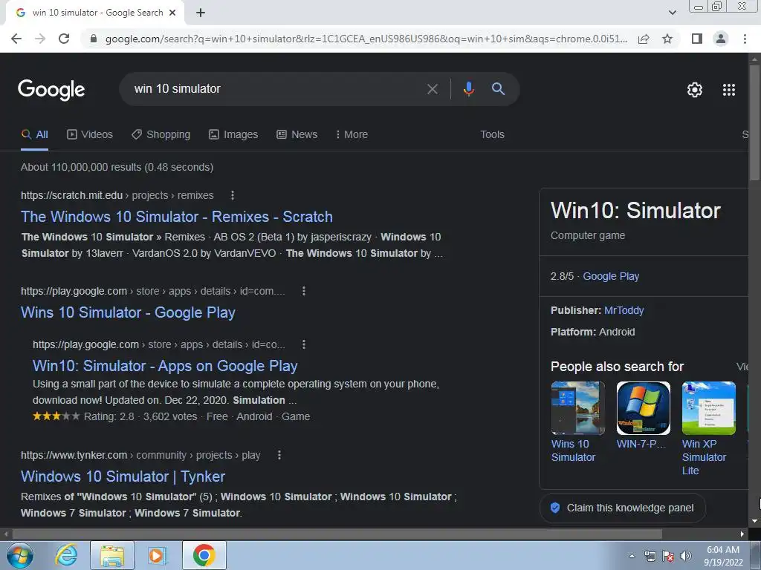Viewport: 761px width, 570px height.
Task: Click the Google logo
Action: (x=51, y=90)
